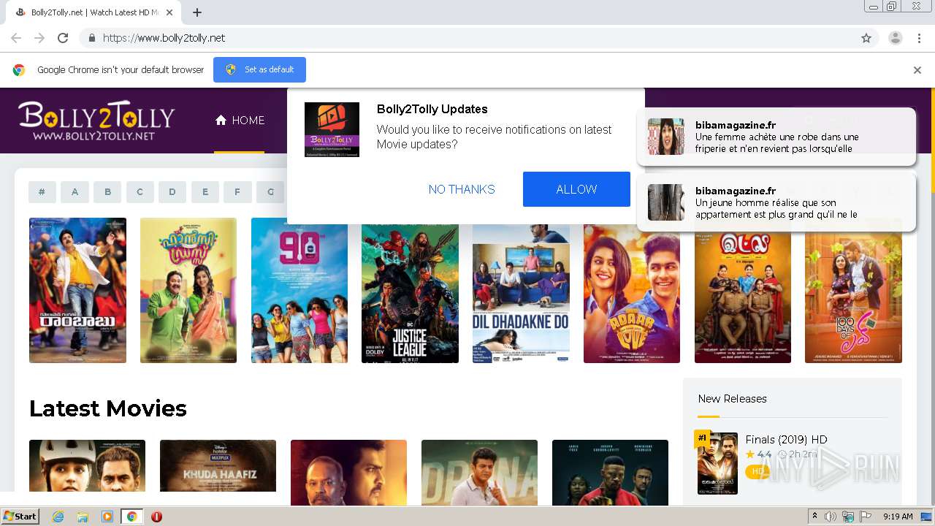Image resolution: width=935 pixels, height=526 pixels.
Task: Open Chrome's three-dot menu
Action: point(920,38)
